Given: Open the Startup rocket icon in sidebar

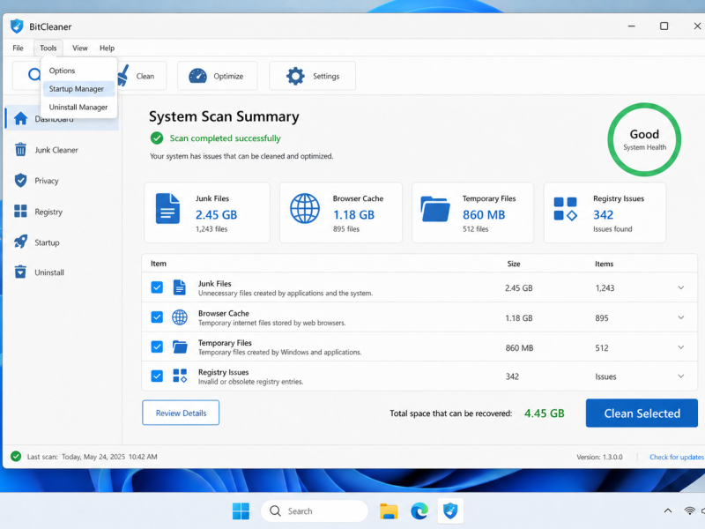Looking at the screenshot, I should [20, 242].
